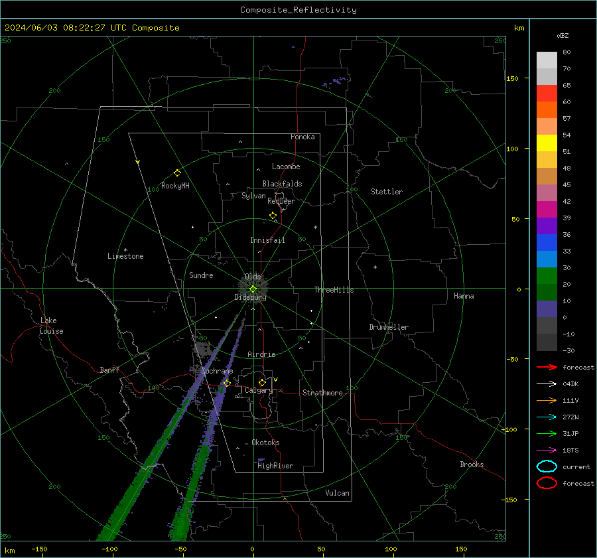Click the yellow diamond marker near RockyMH

[177, 173]
